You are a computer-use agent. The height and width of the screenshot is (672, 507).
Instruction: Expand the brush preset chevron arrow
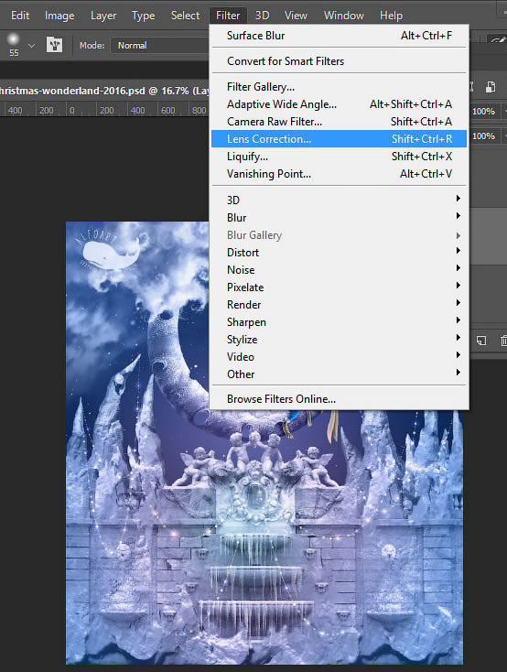tap(32, 45)
